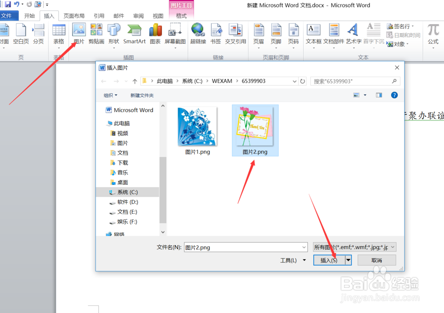Screen dimensions: 444x313
Task: Click the 艺术字 WordArt icon
Action: 353,32
